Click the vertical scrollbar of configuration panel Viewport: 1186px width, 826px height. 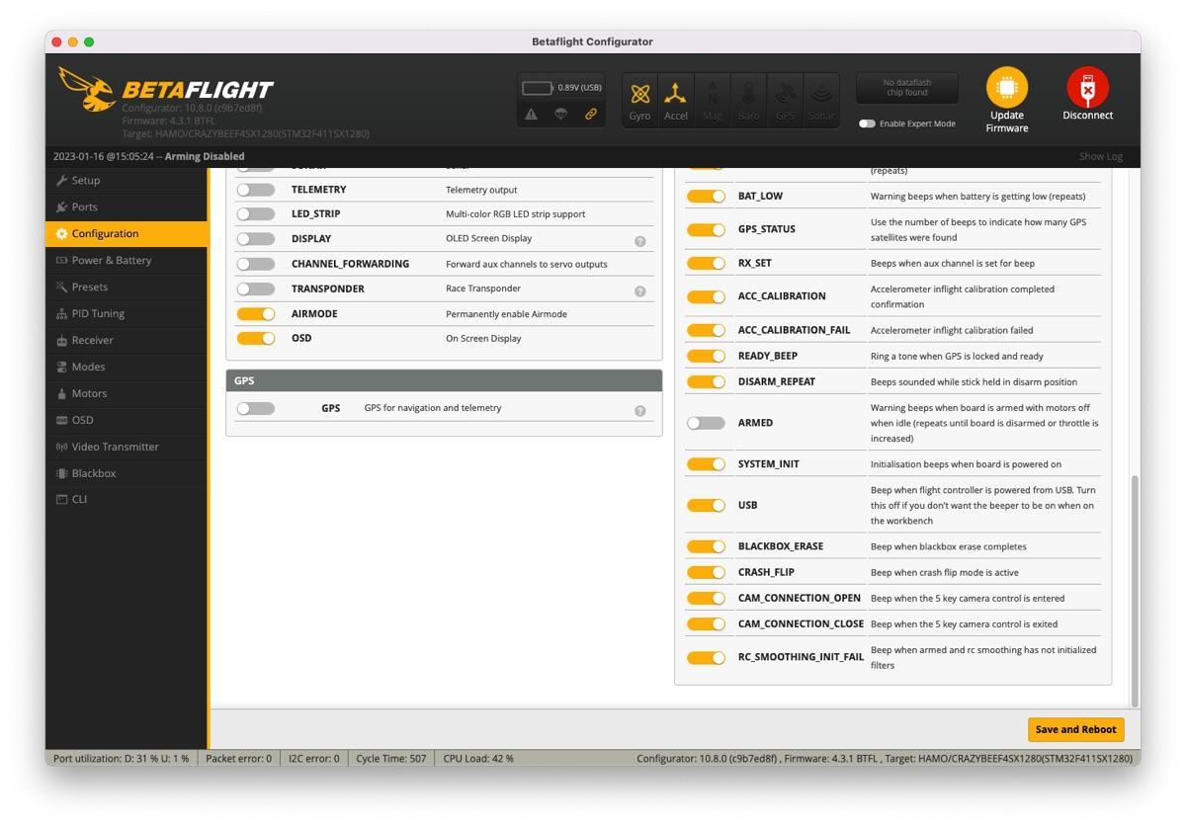pos(1135,590)
